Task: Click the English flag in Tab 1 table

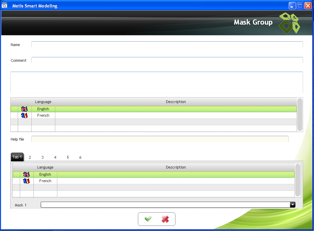Action: tap(26, 175)
